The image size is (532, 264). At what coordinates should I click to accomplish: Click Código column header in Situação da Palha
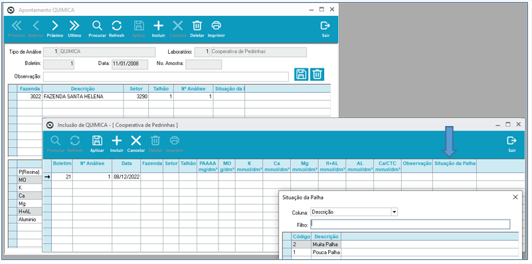(x=301, y=236)
